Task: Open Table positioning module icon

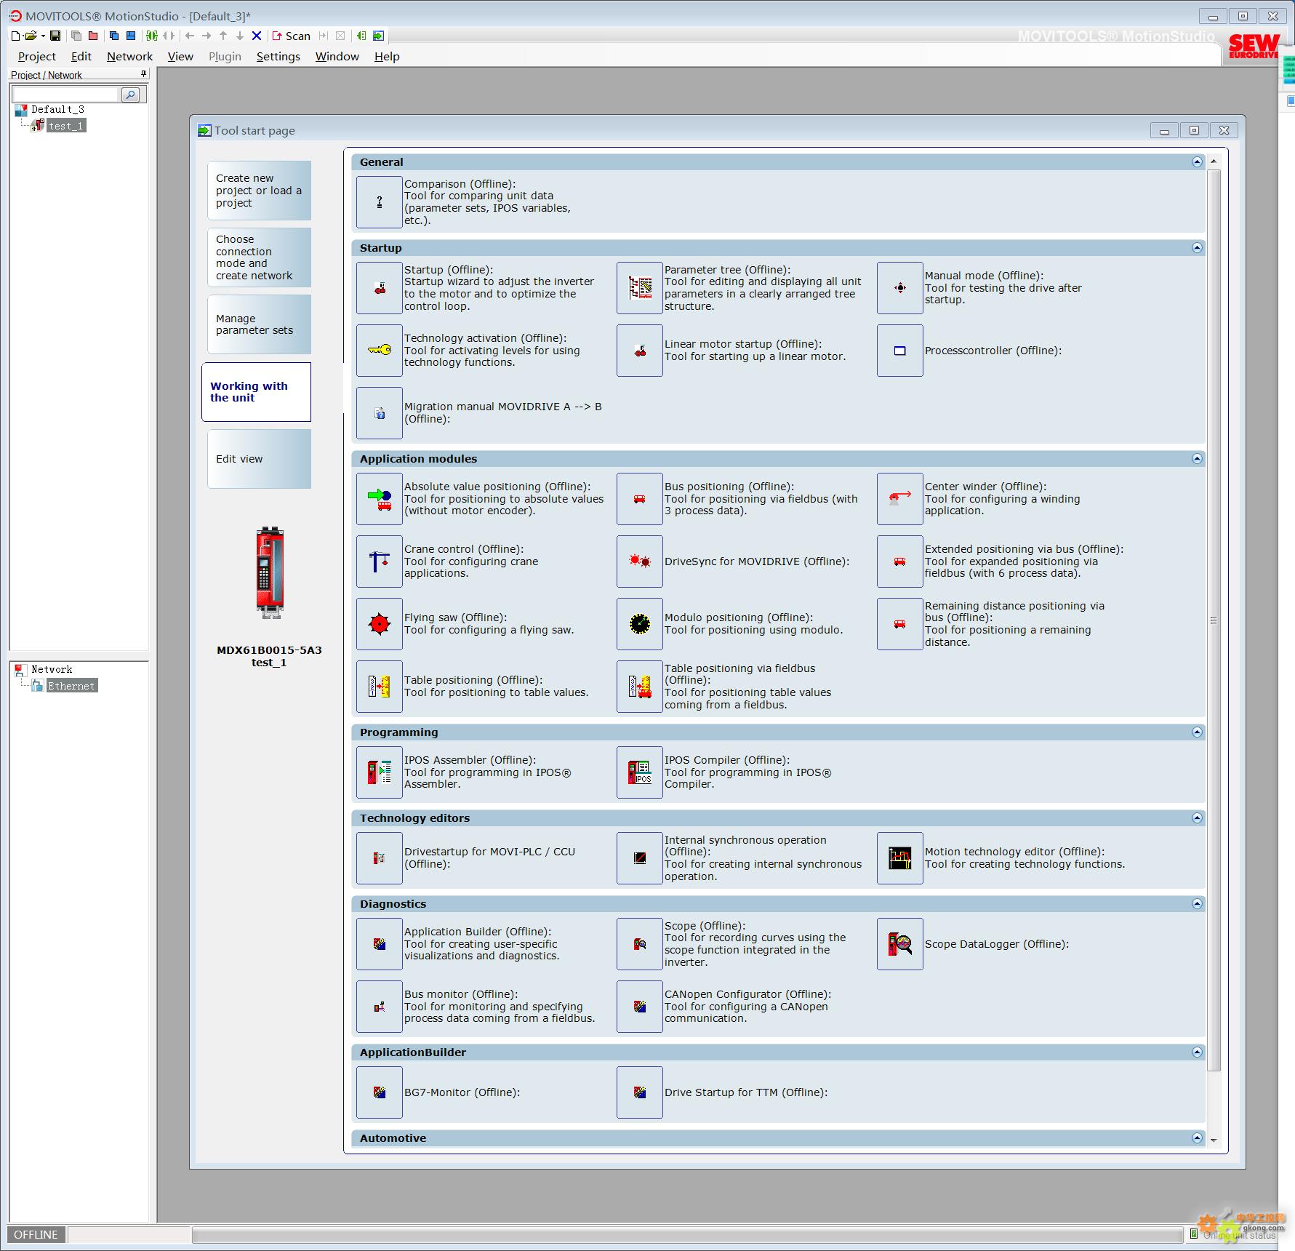Action: coord(380,687)
